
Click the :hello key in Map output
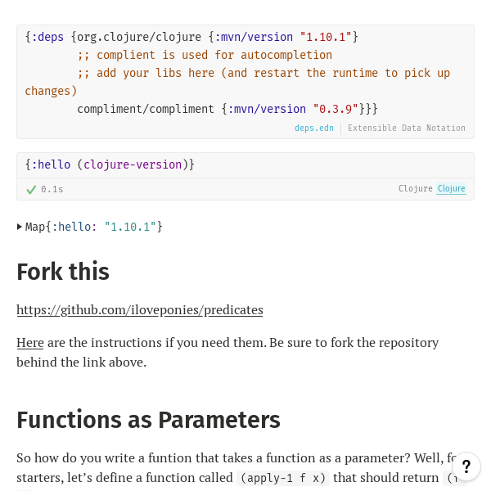pyautogui.click(x=74, y=227)
